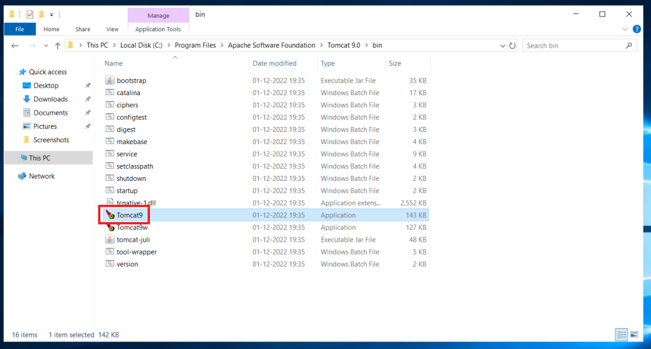
Task: Select the tcnative-1.dll file name
Action: click(136, 202)
